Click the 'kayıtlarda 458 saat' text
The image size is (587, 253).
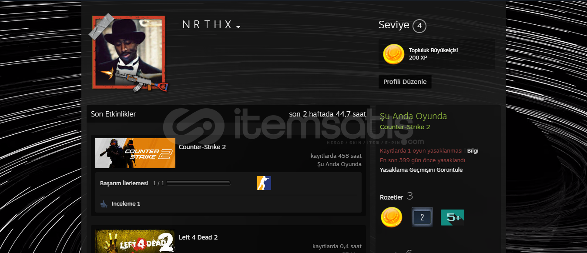pos(336,156)
